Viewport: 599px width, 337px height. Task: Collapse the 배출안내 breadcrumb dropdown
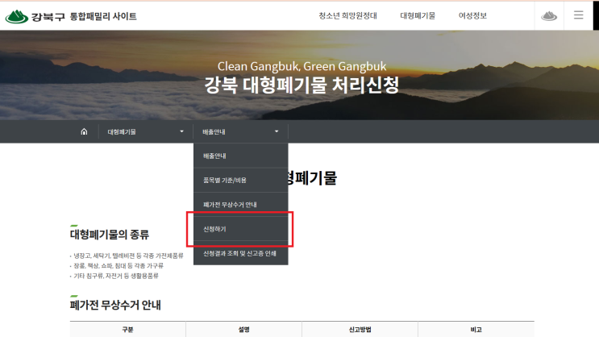coord(241,132)
